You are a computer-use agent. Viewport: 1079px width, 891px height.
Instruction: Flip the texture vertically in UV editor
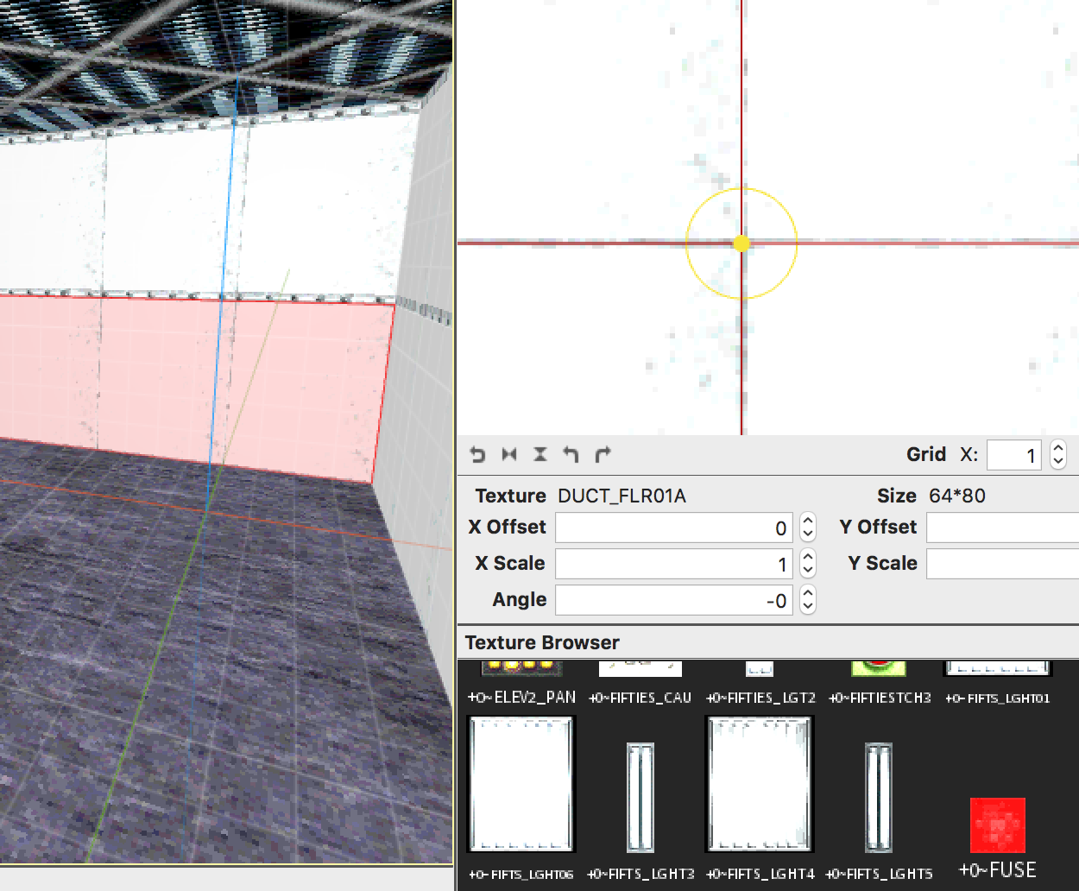[540, 454]
